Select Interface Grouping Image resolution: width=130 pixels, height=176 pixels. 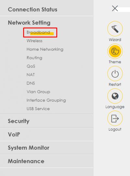pos(46,100)
